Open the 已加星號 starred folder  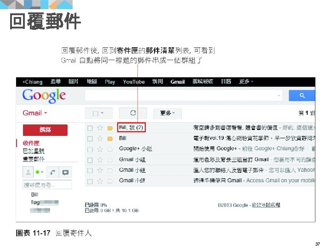click(34, 151)
